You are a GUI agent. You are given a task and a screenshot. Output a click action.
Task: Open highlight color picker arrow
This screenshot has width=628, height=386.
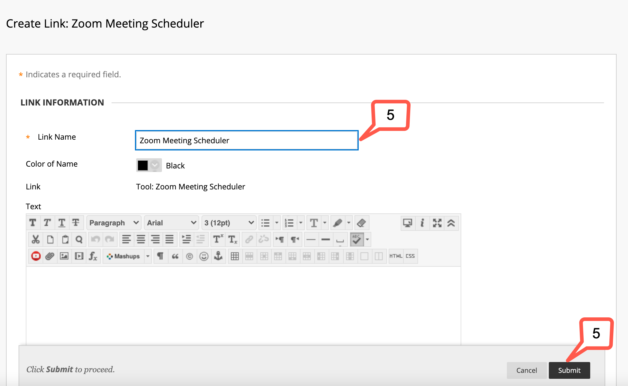tap(349, 223)
